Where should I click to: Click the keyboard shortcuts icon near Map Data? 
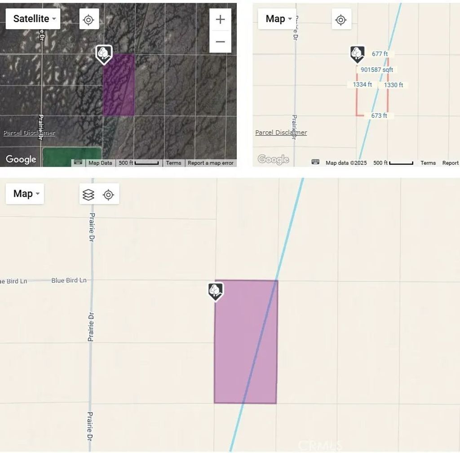(77, 163)
